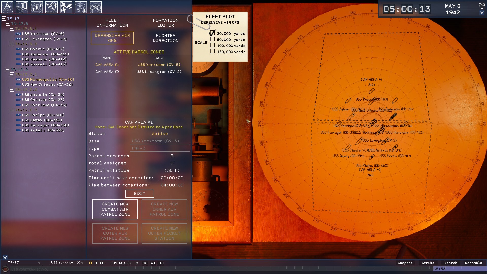Pause the simulation
Screen dimensions: 487x274
(x=91, y=263)
